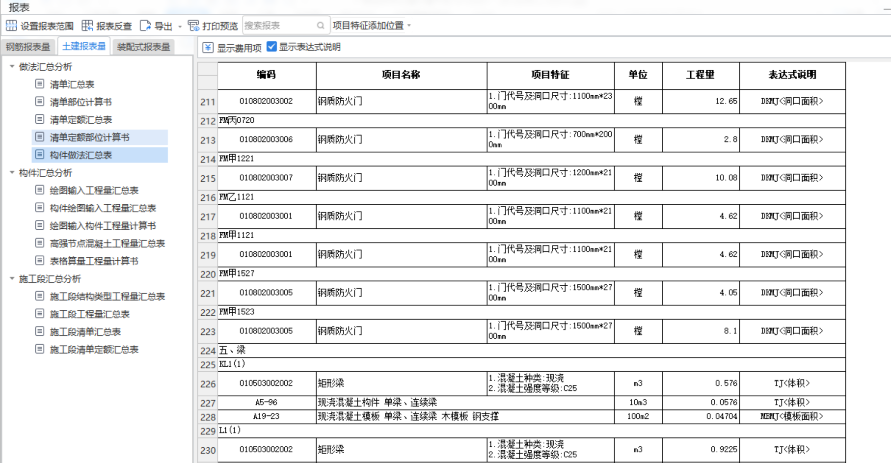Screen dimensions: 891x463
Task: Collapse the 施工段汇总分析 tree group
Action: click(x=12, y=278)
